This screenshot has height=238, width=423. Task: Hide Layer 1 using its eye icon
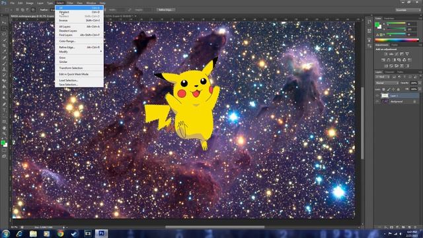(x=377, y=95)
